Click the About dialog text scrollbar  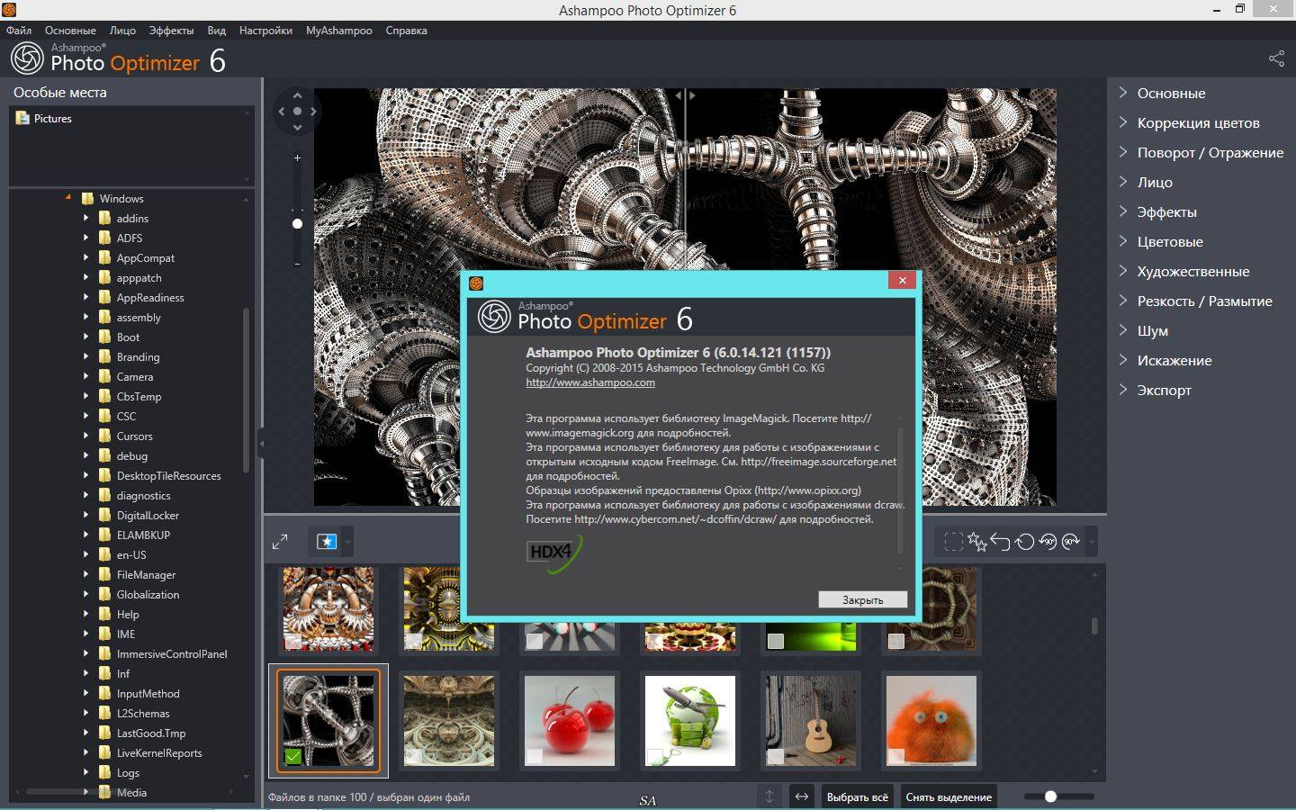(x=900, y=490)
